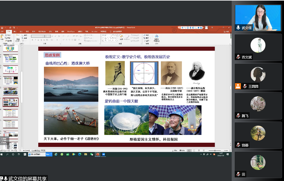Open PowerPoint from the Windows taskbar
The image size is (284, 181).
pos(98,154)
